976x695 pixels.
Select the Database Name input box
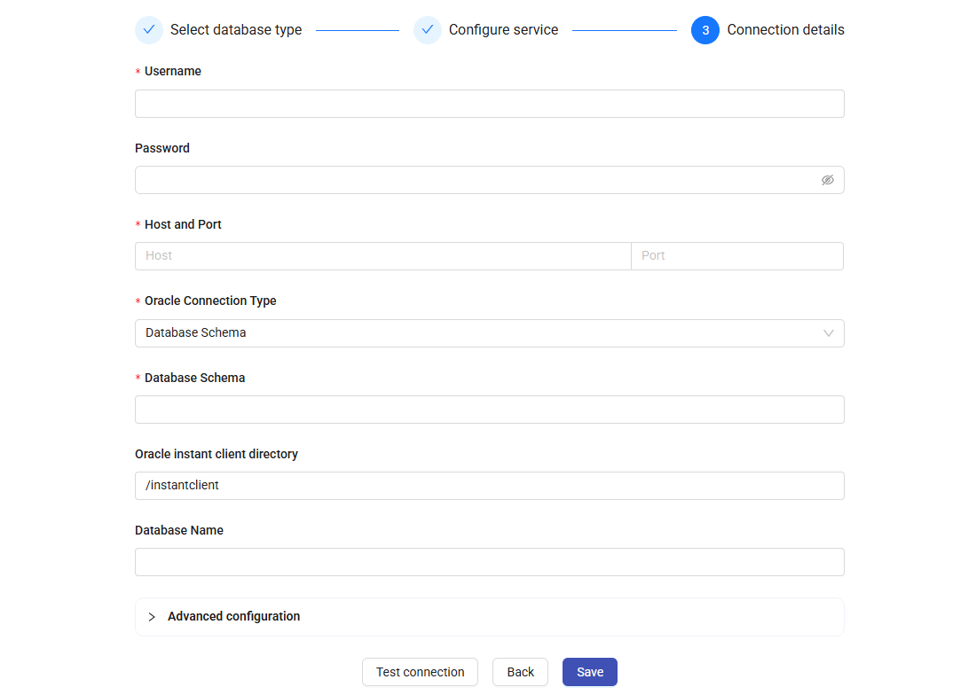489,562
